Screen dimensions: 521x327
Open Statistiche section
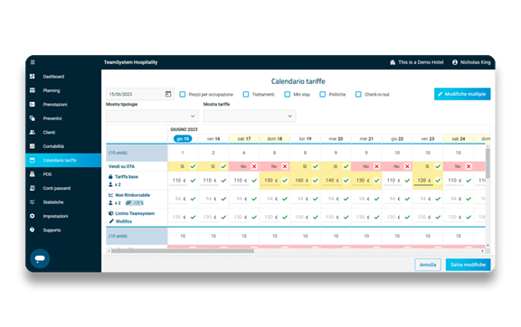[53, 202]
